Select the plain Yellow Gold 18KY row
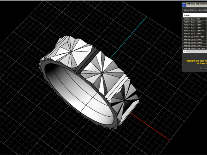 pos(195,28)
